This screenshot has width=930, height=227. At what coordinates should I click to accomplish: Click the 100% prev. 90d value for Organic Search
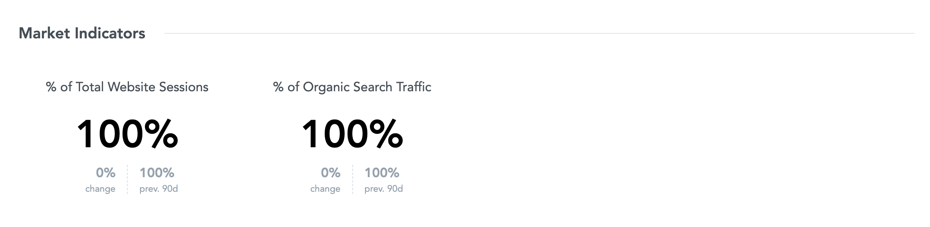pyautogui.click(x=382, y=173)
